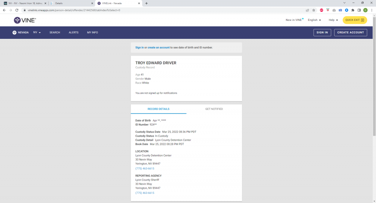The image size is (376, 203).
Task: Reload the page with the refresh icon
Action: 17,10
